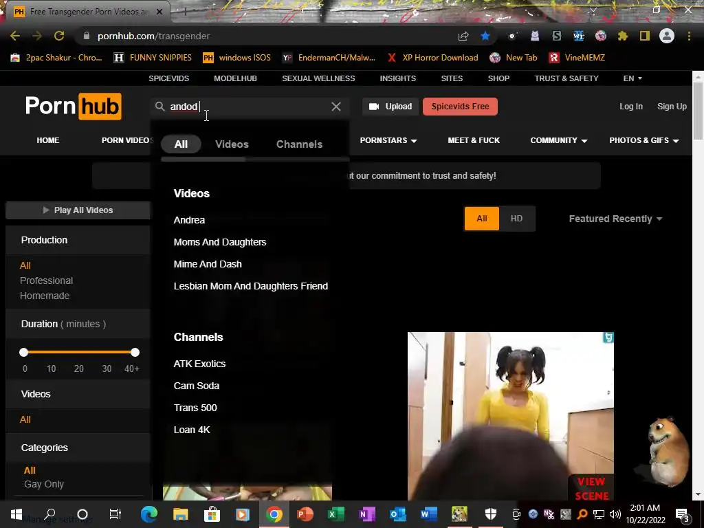Click the page's vertical scrollbar
The width and height of the screenshot is (704, 528).
tap(698, 111)
